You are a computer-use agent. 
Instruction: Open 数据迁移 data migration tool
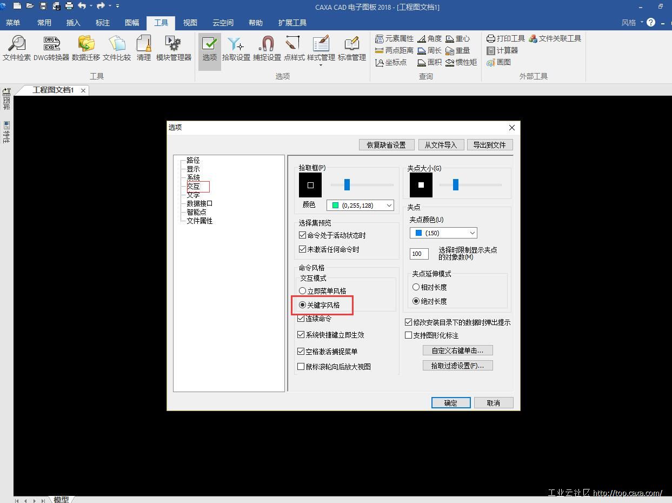click(x=86, y=49)
